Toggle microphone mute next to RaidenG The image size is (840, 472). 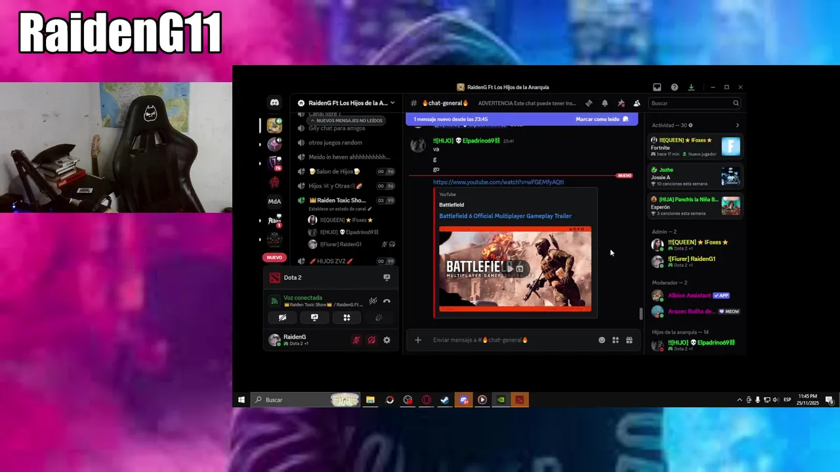(356, 340)
